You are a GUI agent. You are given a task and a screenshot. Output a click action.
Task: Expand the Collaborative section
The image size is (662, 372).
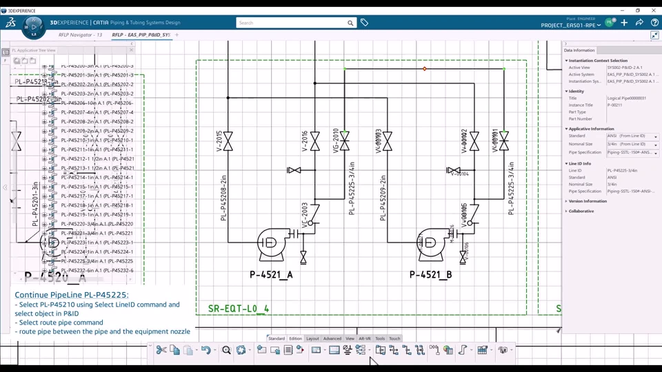(581, 211)
